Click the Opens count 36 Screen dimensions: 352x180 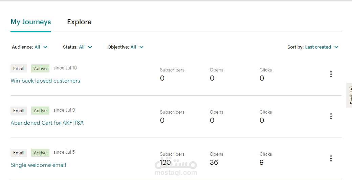pyautogui.click(x=214, y=162)
